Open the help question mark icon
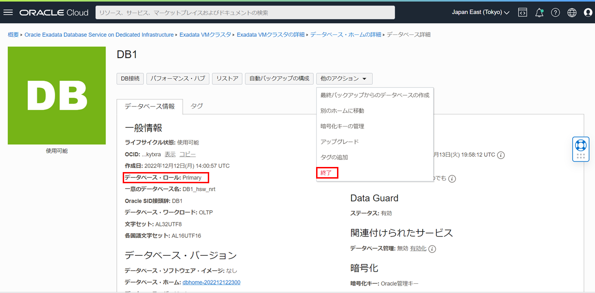 pyautogui.click(x=555, y=13)
